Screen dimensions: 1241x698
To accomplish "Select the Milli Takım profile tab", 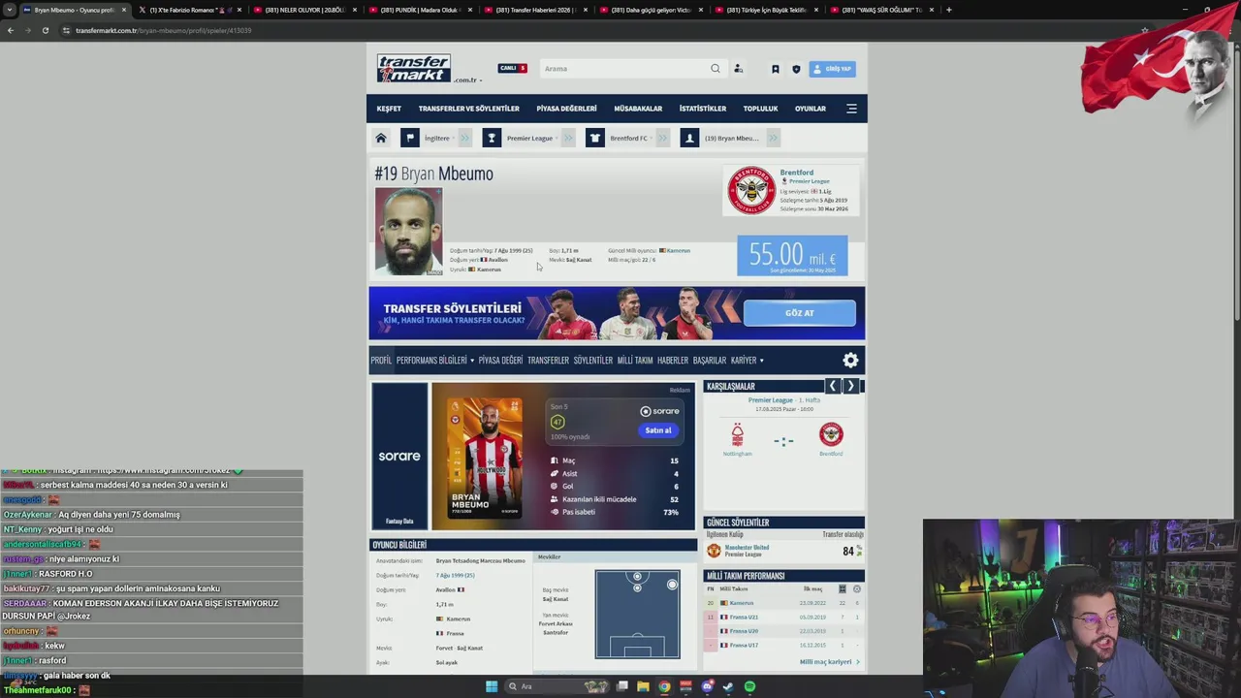I will pyautogui.click(x=635, y=360).
